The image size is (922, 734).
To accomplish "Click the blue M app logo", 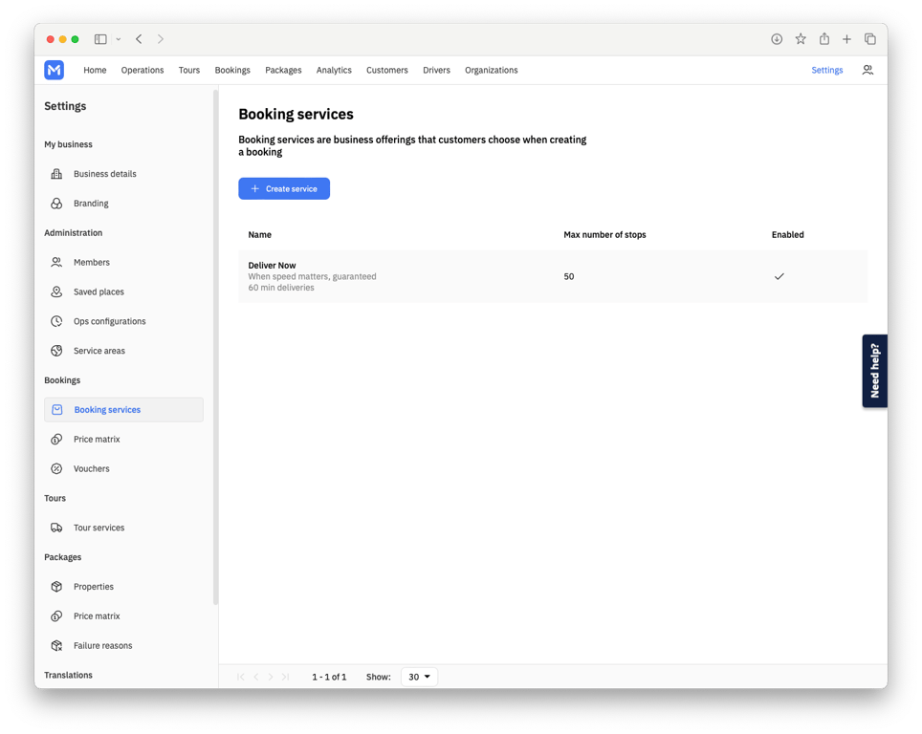I will point(55,70).
